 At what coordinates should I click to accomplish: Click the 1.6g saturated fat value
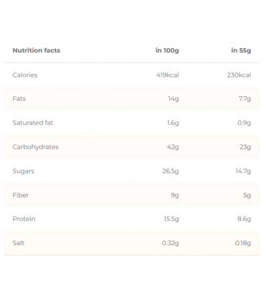pyautogui.click(x=173, y=123)
